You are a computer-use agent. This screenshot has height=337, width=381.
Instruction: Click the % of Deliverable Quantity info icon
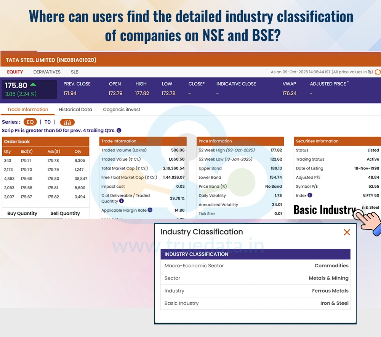coord(121,201)
